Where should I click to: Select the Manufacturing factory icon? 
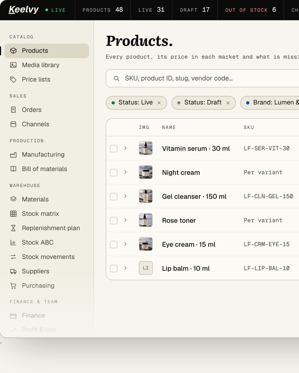13,155
